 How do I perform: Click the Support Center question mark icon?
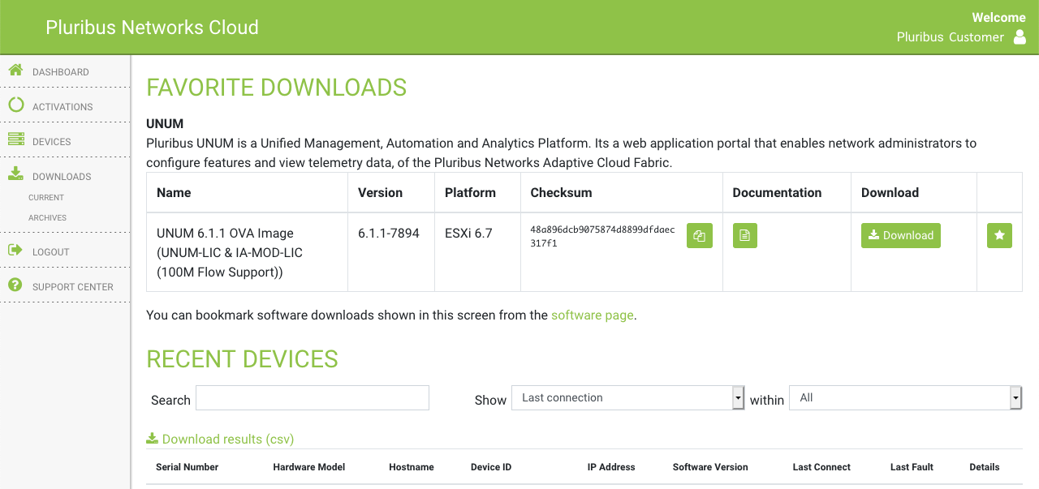tap(15, 285)
